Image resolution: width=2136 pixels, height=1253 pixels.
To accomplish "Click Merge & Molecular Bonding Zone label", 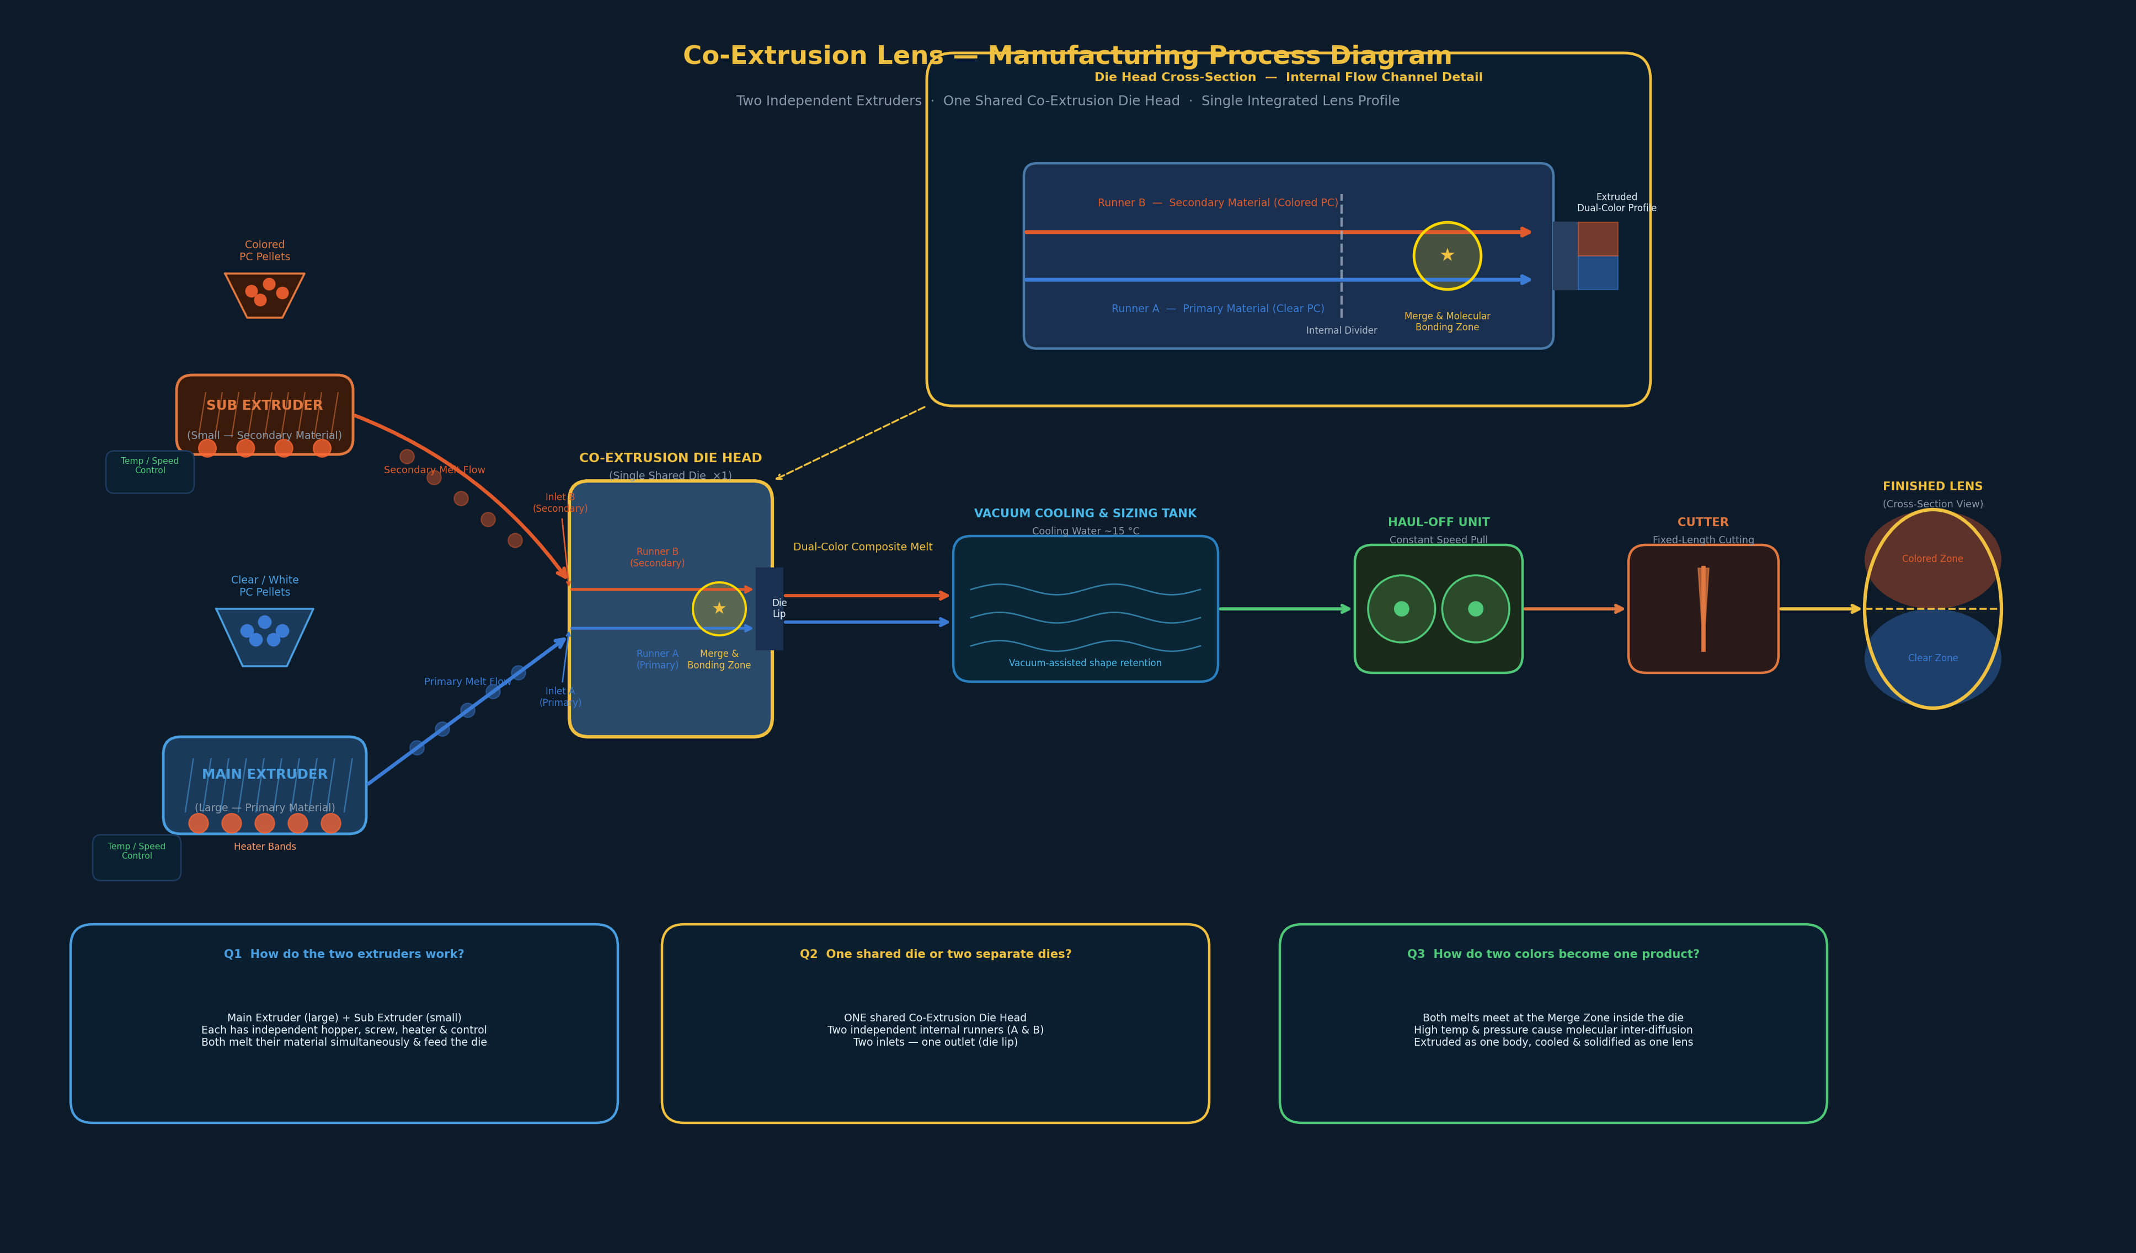I will point(1447,321).
